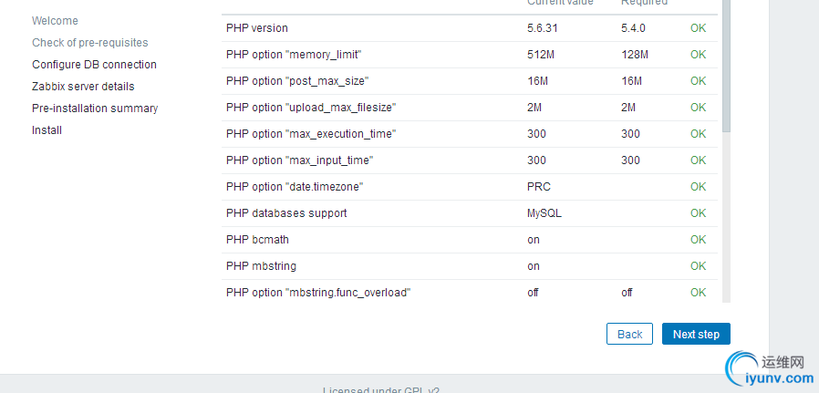Click OK status for PHP databases support
The height and width of the screenshot is (393, 819).
coord(698,213)
